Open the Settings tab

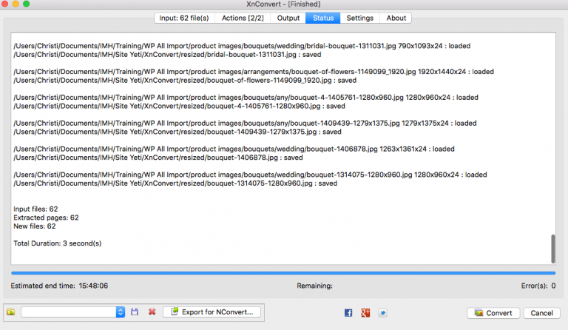[359, 18]
